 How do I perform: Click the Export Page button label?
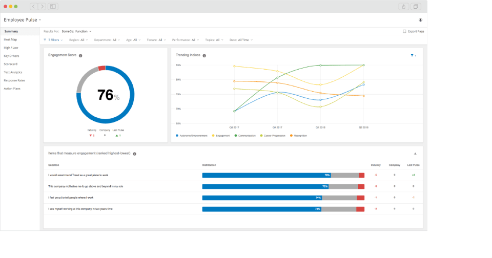[x=416, y=31]
